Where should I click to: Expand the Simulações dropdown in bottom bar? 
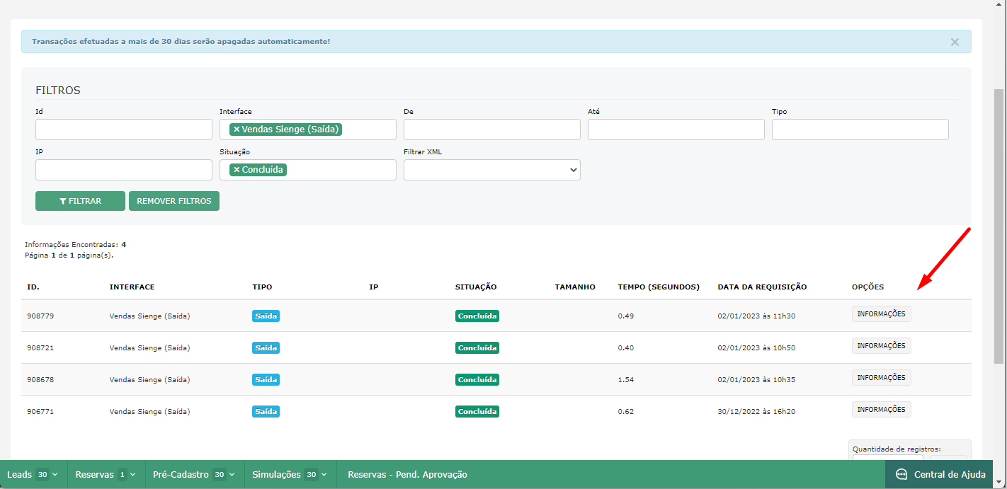point(290,475)
